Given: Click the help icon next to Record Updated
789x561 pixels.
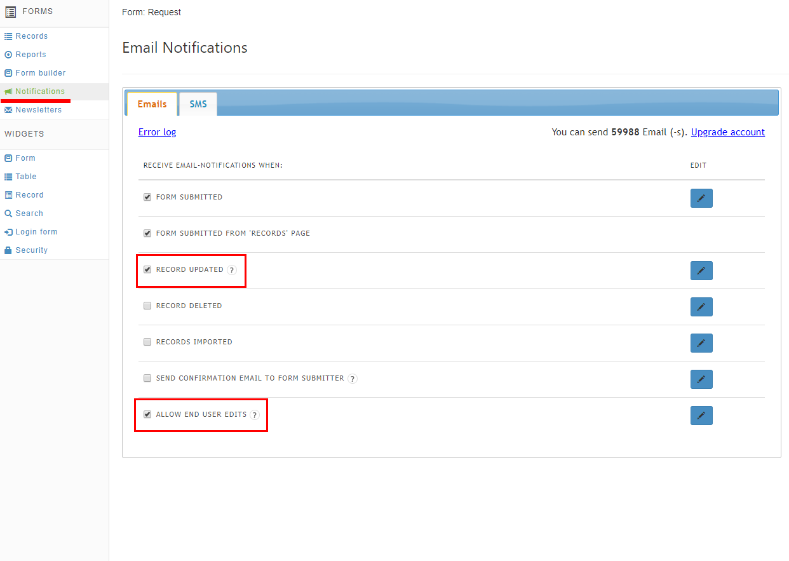Looking at the screenshot, I should click(232, 270).
